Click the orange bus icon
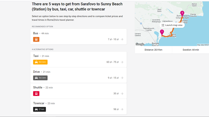 (36, 40)
